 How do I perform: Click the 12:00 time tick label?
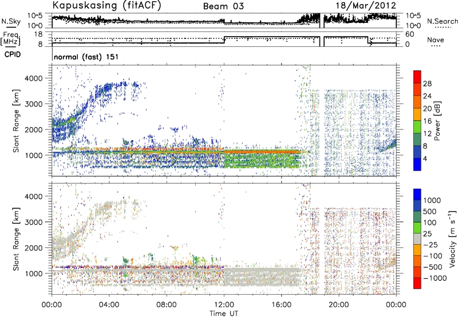coord(224,305)
